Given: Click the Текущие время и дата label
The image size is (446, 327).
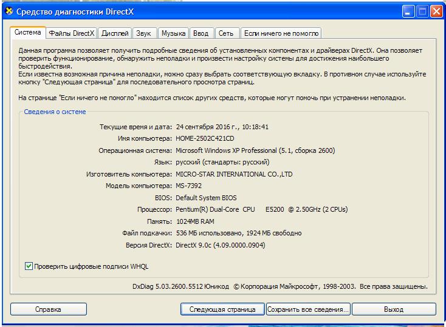Looking at the screenshot, I should pos(136,127).
